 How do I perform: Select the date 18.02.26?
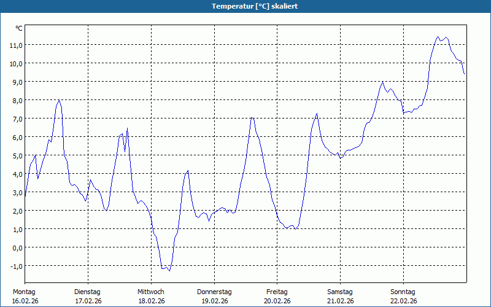click(x=152, y=301)
